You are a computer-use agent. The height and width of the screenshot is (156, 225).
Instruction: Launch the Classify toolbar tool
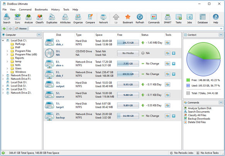click(x=39, y=19)
